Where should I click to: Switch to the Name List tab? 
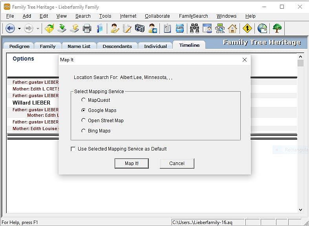tap(79, 46)
